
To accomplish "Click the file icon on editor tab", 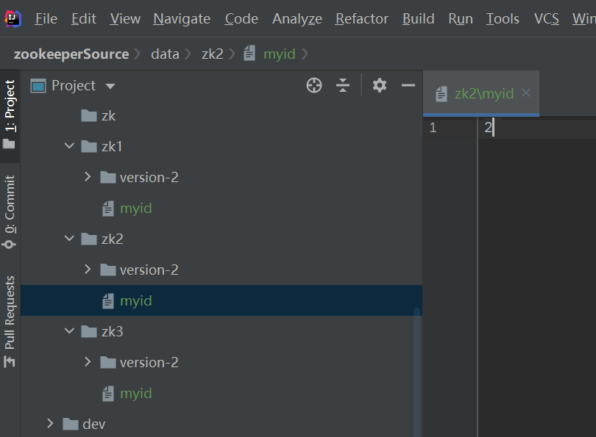I will 441,93.
